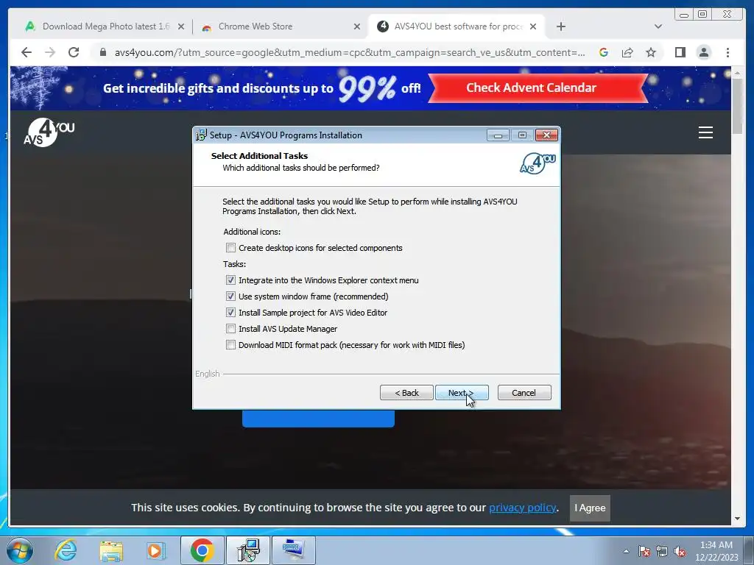Open a new Chrome tab
The width and height of the screenshot is (754, 565).
coord(560,27)
